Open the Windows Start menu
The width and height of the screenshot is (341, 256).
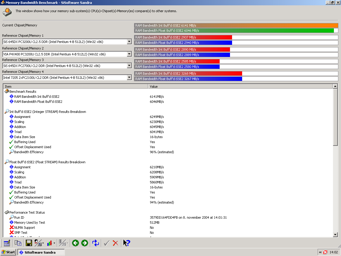pyautogui.click(x=8, y=252)
